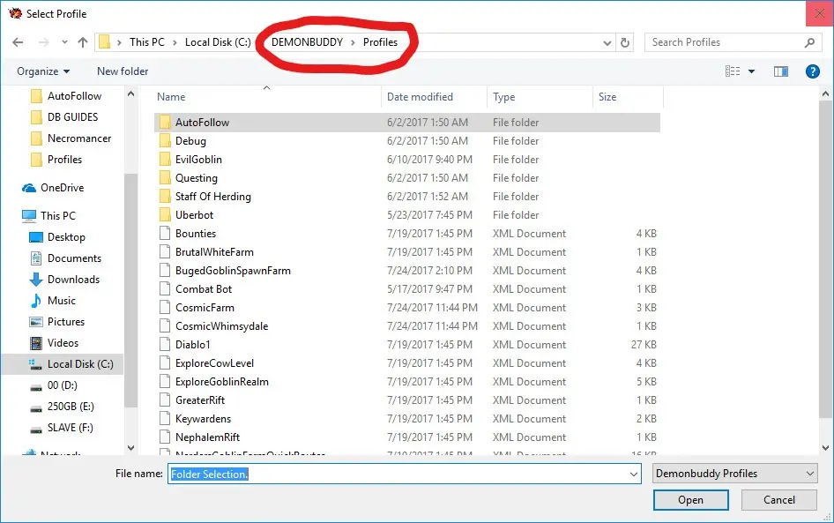
Task: Show the preview pane
Action: pos(781,71)
